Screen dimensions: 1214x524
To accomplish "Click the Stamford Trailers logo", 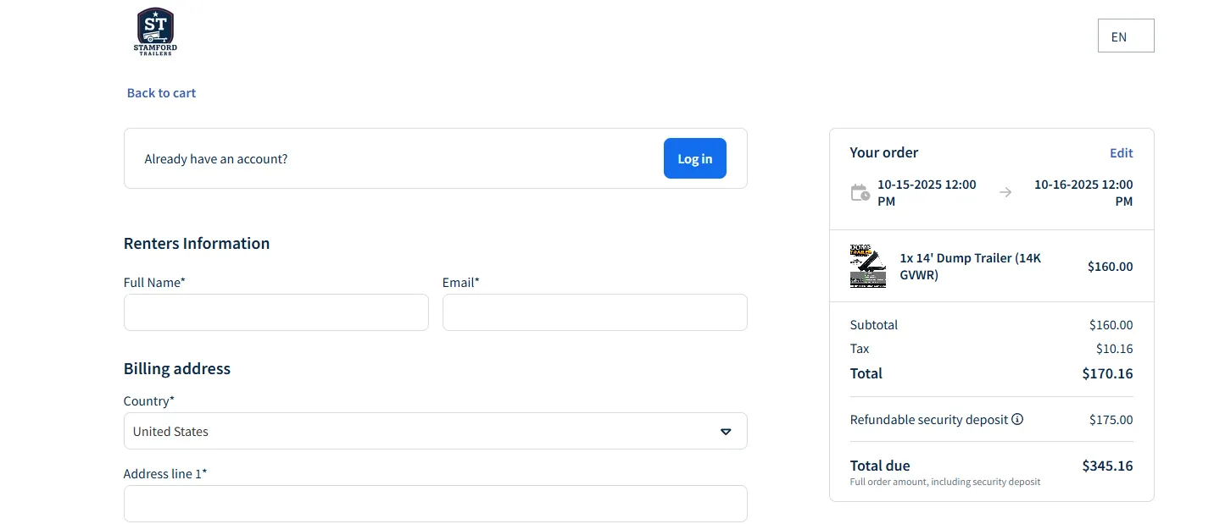I will pyautogui.click(x=155, y=31).
